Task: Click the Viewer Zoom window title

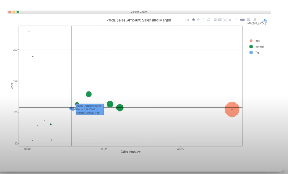Action: (139, 12)
